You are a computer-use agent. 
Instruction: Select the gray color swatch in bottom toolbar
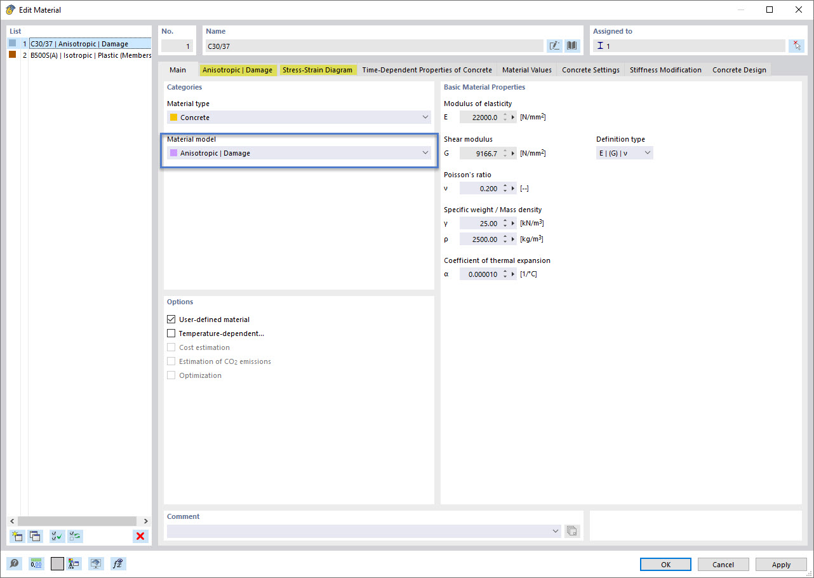(57, 563)
